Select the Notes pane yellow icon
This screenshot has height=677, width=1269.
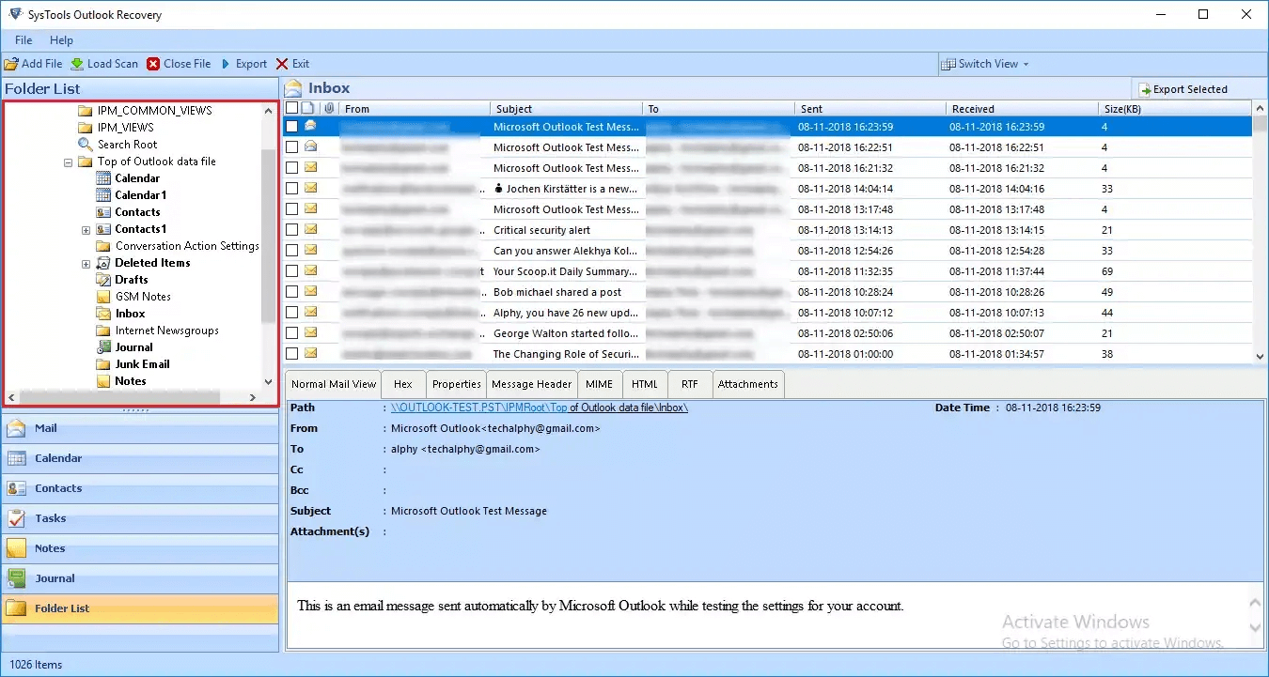pos(16,548)
